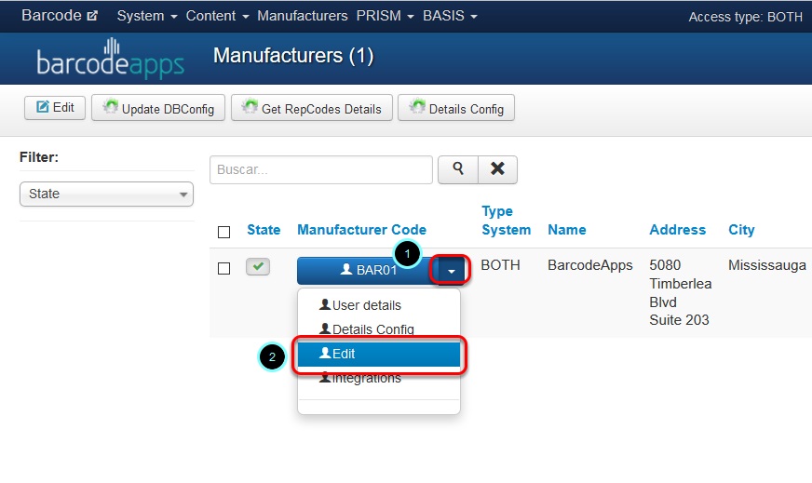Clear the search with the X button

point(497,169)
